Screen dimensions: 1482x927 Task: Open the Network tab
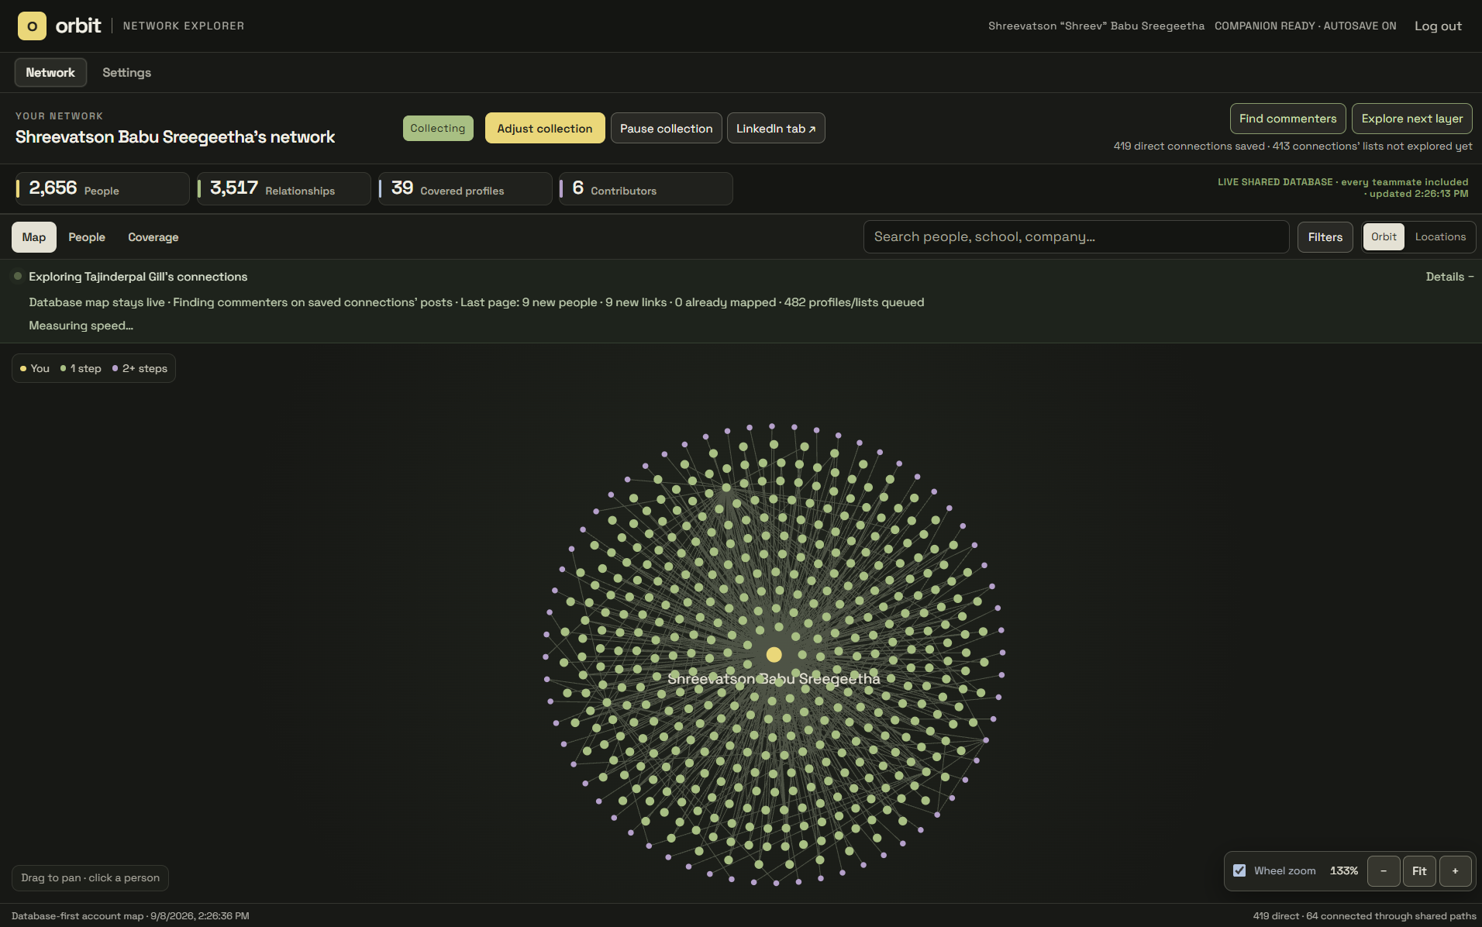[50, 73]
